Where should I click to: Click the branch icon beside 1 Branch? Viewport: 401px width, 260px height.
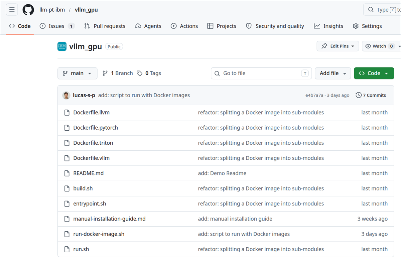105,73
